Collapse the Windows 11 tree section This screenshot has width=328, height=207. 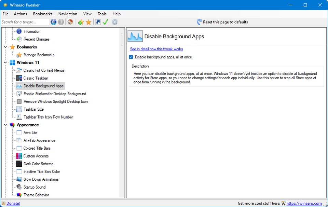(x=5, y=63)
